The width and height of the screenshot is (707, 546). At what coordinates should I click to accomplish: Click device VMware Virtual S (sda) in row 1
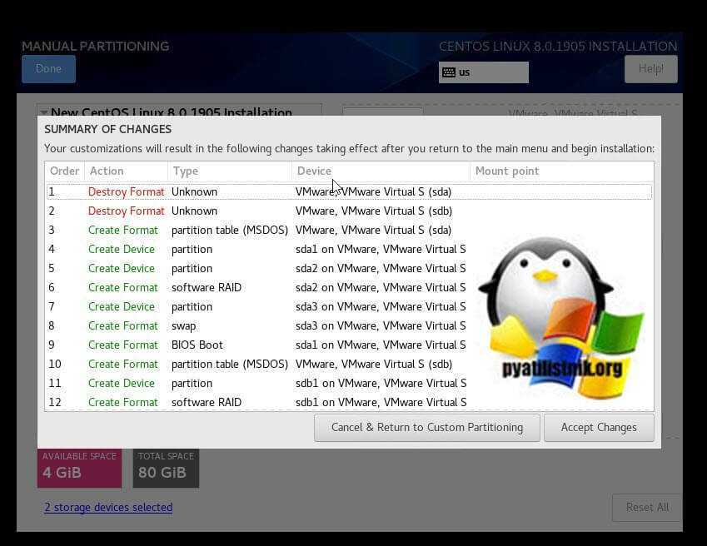(373, 192)
